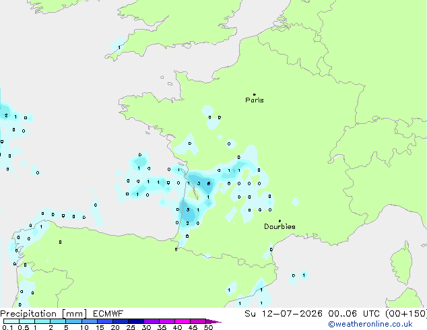Click the Dourbies city label

click(280, 226)
